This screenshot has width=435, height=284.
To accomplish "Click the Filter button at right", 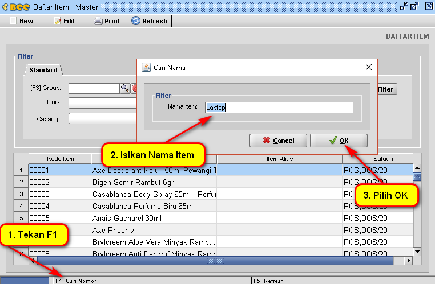I will point(385,89).
